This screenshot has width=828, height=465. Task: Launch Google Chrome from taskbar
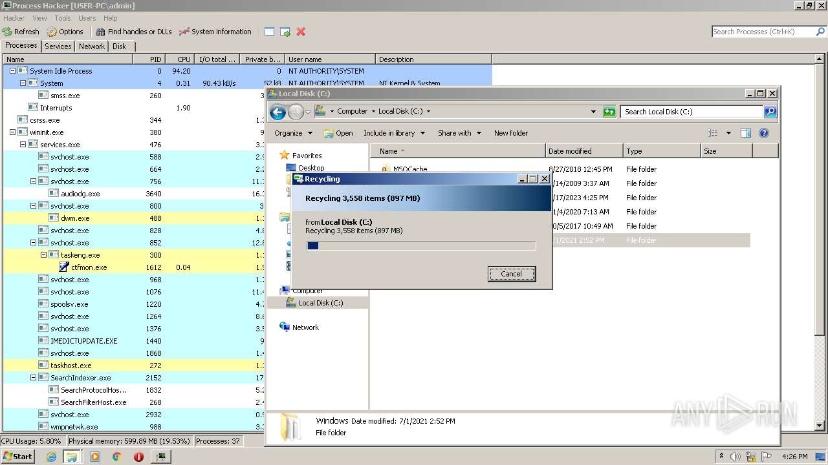point(116,457)
